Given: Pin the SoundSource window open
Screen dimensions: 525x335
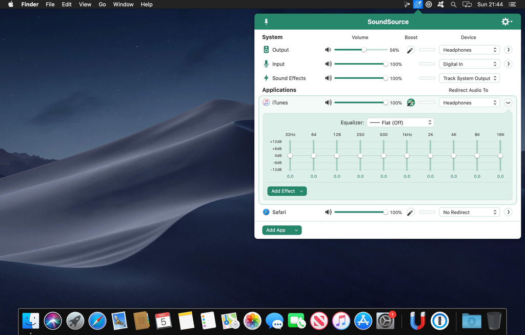Looking at the screenshot, I should 266,22.
